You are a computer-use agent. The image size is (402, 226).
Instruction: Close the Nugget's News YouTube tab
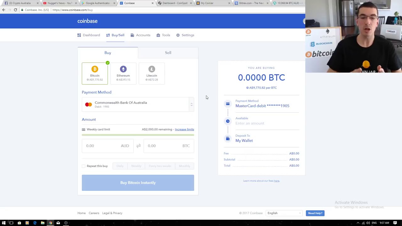[76, 3]
